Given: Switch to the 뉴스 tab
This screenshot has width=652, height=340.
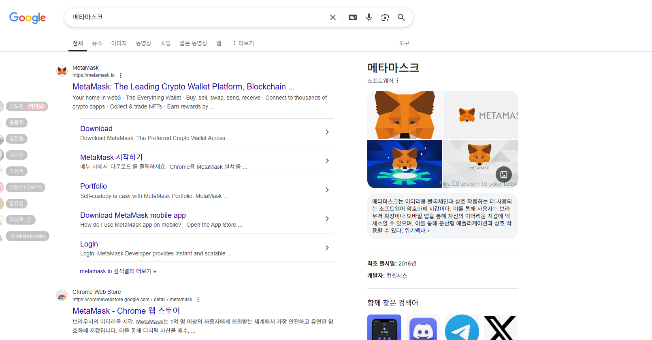Looking at the screenshot, I should 97,43.
